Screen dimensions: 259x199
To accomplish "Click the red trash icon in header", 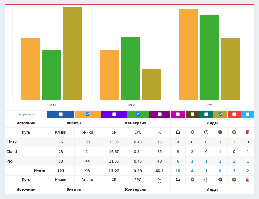I will click(x=248, y=132).
